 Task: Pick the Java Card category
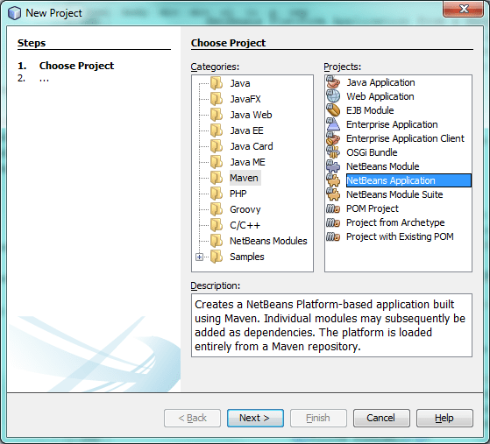tap(252, 146)
